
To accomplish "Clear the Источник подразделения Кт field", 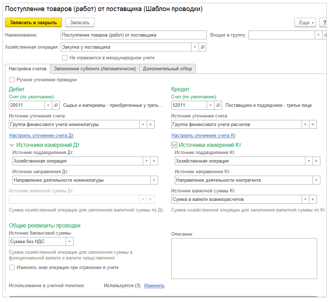I will coord(316,161).
